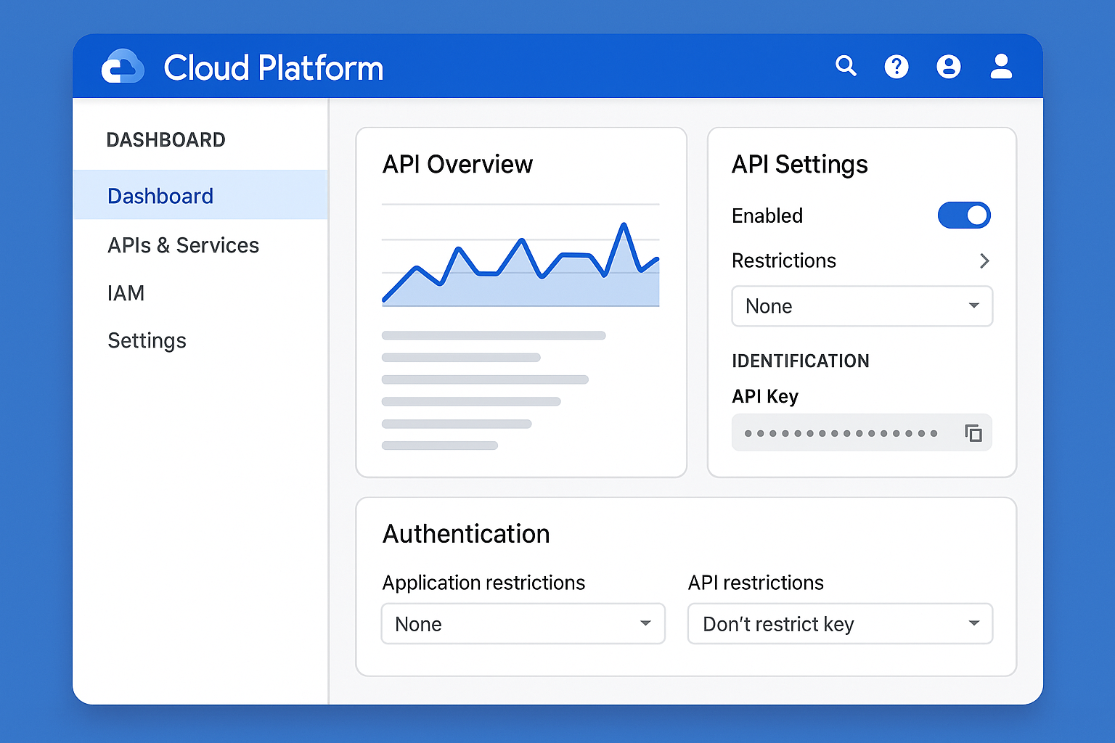Select Dashboard in the sidebar
1115x743 pixels.
point(160,196)
